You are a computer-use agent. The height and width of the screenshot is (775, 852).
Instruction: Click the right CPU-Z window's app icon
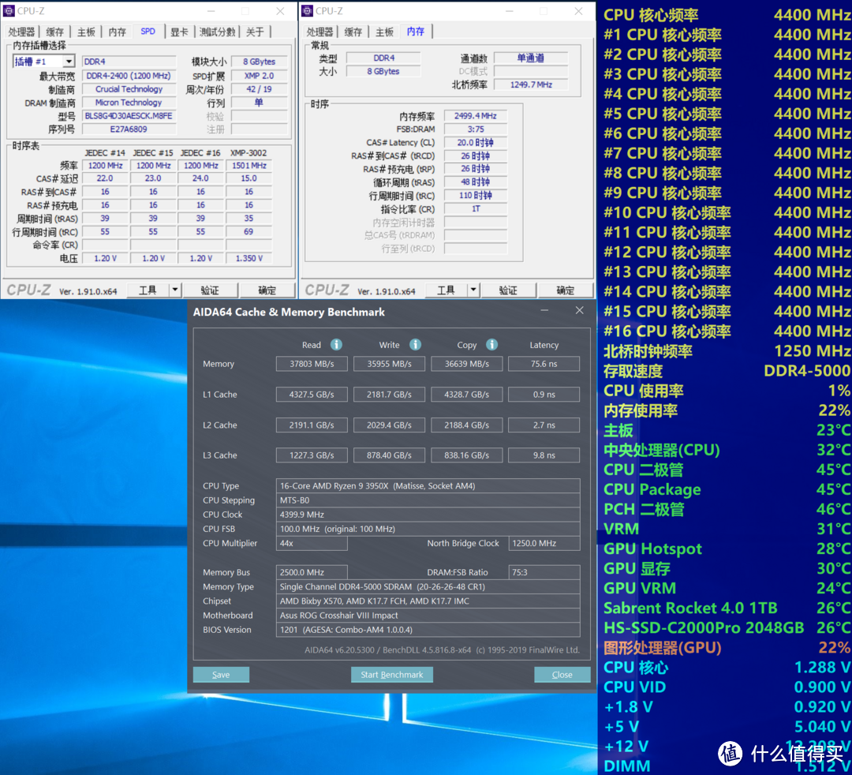coord(307,11)
